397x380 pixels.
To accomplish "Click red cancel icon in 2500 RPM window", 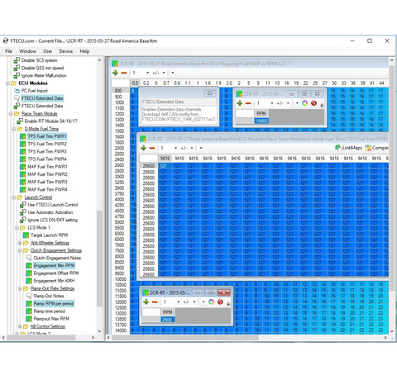I will 220,302.
